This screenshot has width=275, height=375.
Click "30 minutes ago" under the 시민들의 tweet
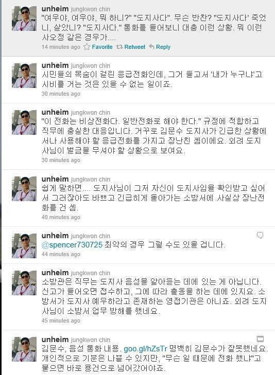click(x=61, y=94)
